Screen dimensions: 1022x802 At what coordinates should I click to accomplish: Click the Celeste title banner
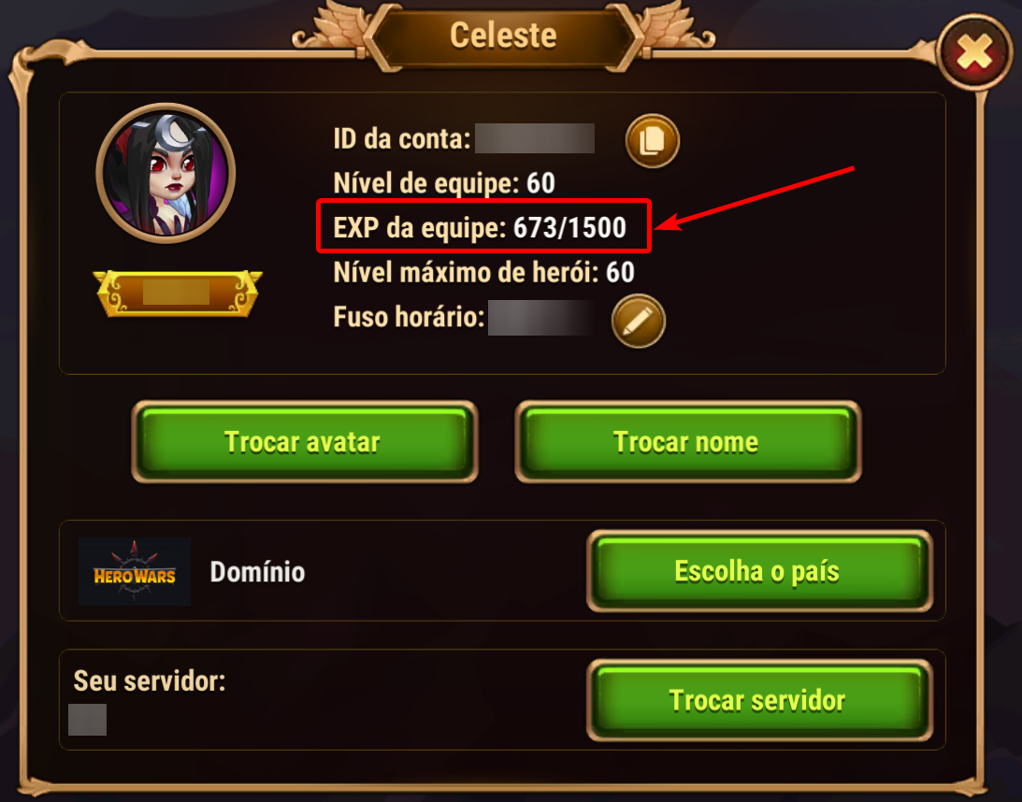click(x=503, y=36)
